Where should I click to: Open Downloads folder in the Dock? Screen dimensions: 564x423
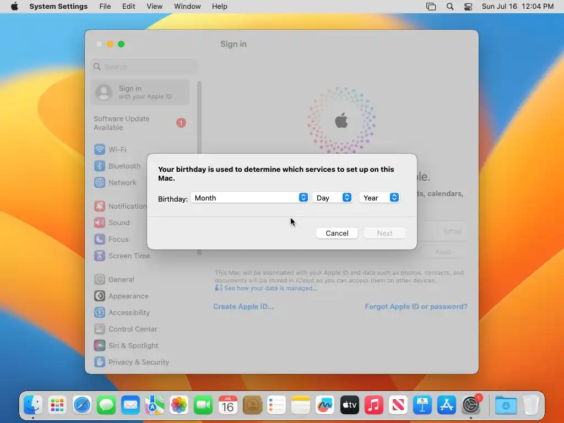tap(506, 405)
